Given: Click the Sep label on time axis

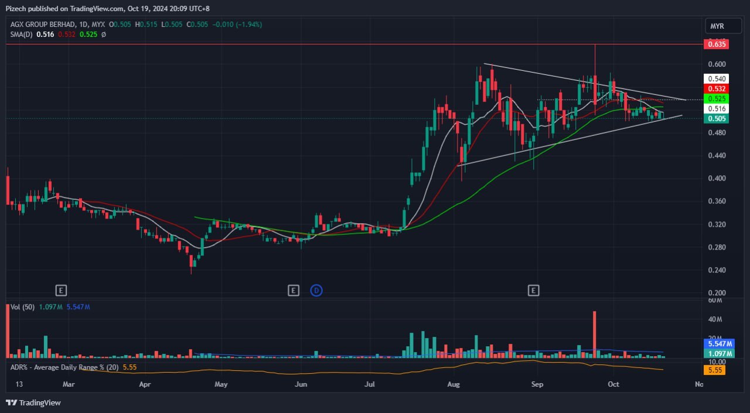Looking at the screenshot, I should 537,384.
